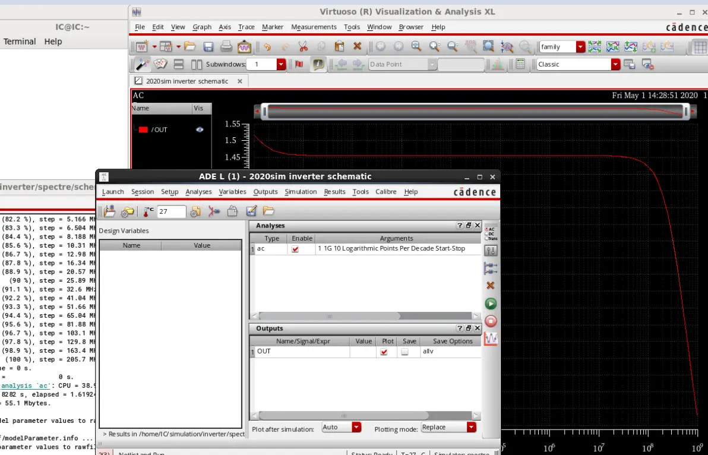Image resolution: width=708 pixels, height=455 pixels.
Task: Click the red flag marker icon
Action: 299,64
